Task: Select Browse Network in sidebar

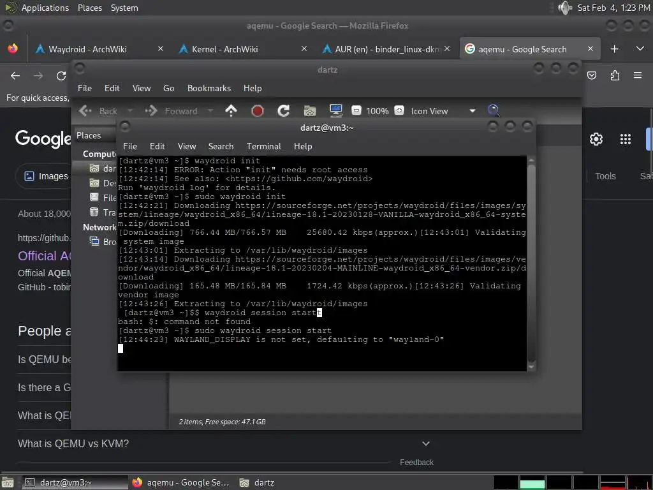Action: (103, 242)
